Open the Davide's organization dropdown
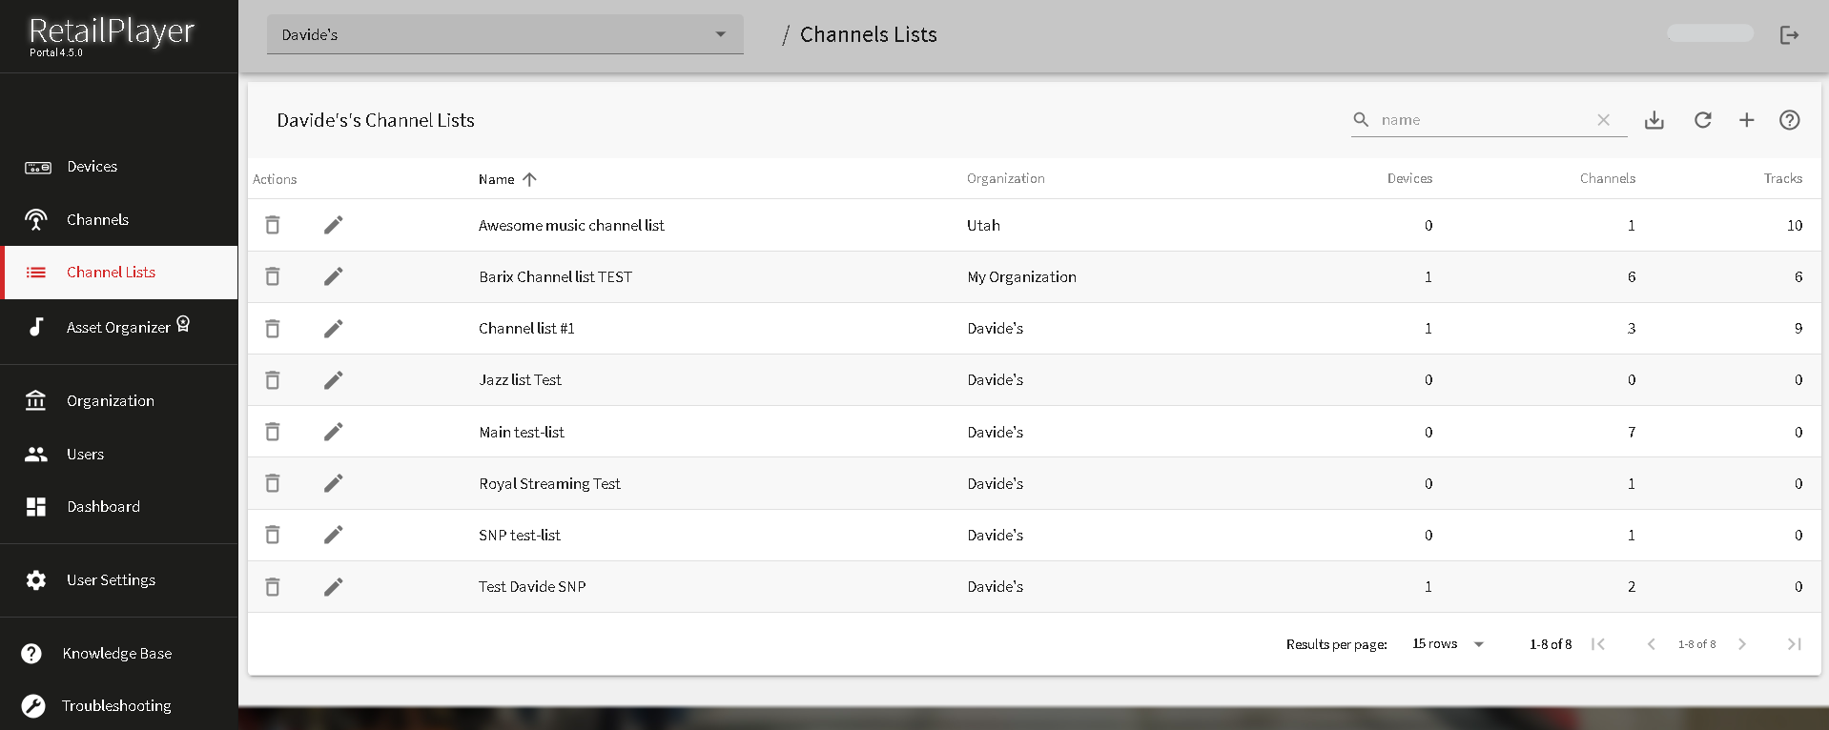The width and height of the screenshot is (1829, 730). point(504,35)
